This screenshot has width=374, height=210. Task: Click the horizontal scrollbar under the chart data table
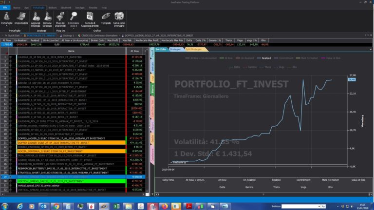coord(263,194)
